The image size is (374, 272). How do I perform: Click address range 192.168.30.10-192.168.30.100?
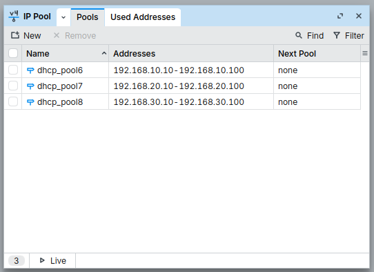179,102
